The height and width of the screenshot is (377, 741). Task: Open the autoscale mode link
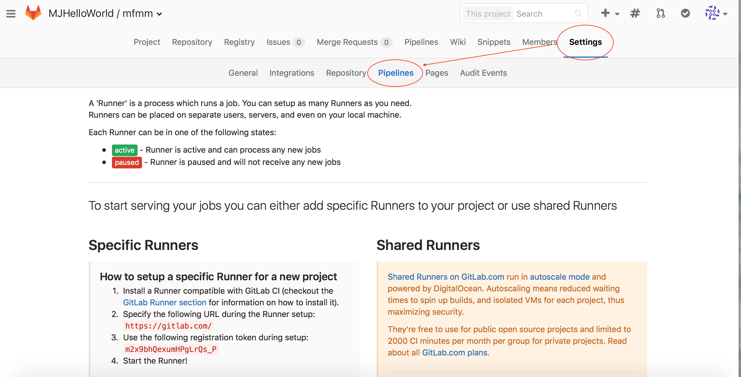tap(560, 277)
